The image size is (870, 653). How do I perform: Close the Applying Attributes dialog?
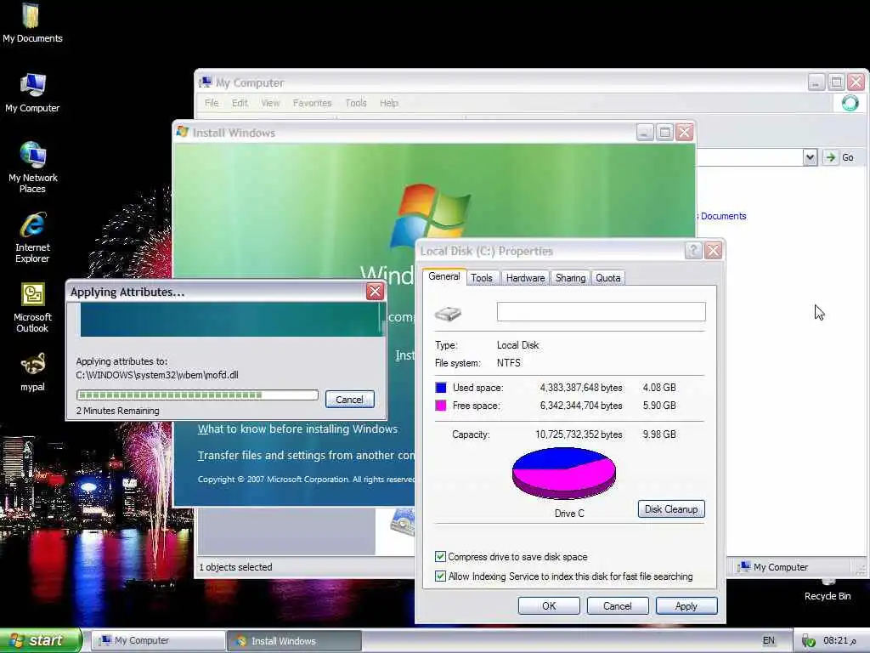point(375,292)
